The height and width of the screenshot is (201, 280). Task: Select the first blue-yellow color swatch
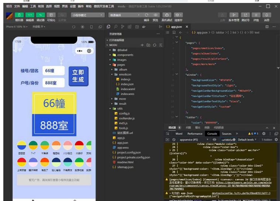click(22, 145)
